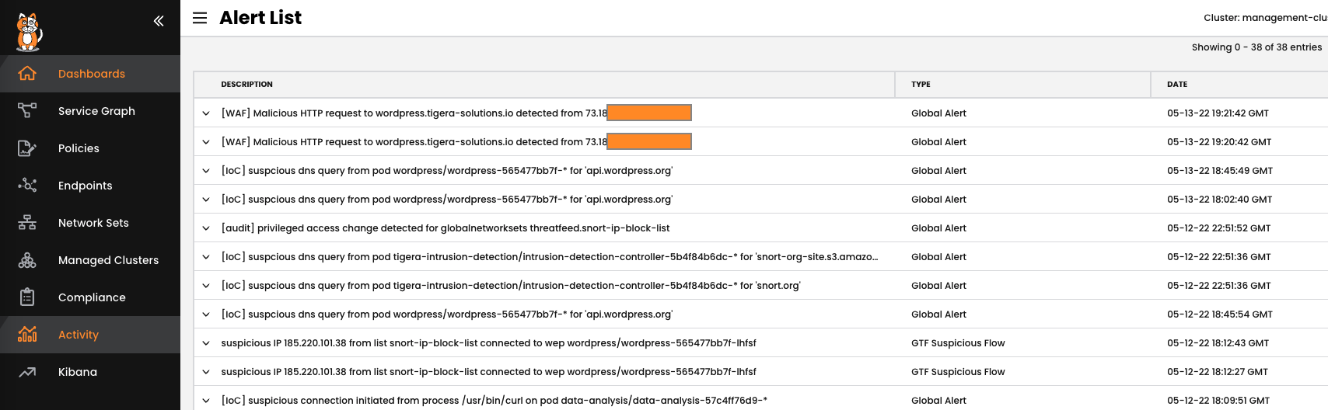Click the Service Graph icon
The width and height of the screenshot is (1328, 410).
click(27, 111)
